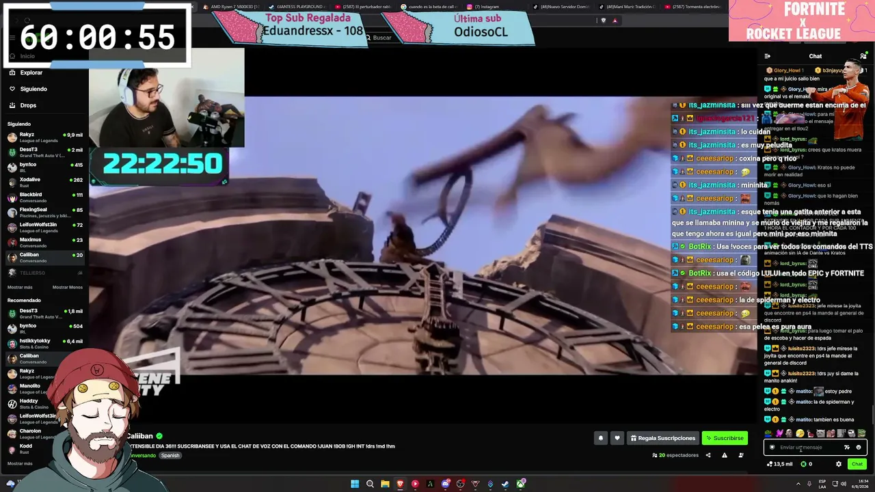This screenshot has width=875, height=492.
Task: Open the emote picker in chat box
Action: (859, 448)
